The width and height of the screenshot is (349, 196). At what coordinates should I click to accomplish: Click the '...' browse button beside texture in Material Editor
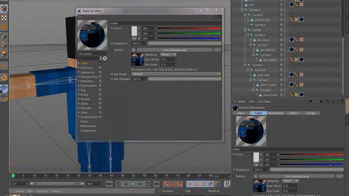(x=217, y=50)
